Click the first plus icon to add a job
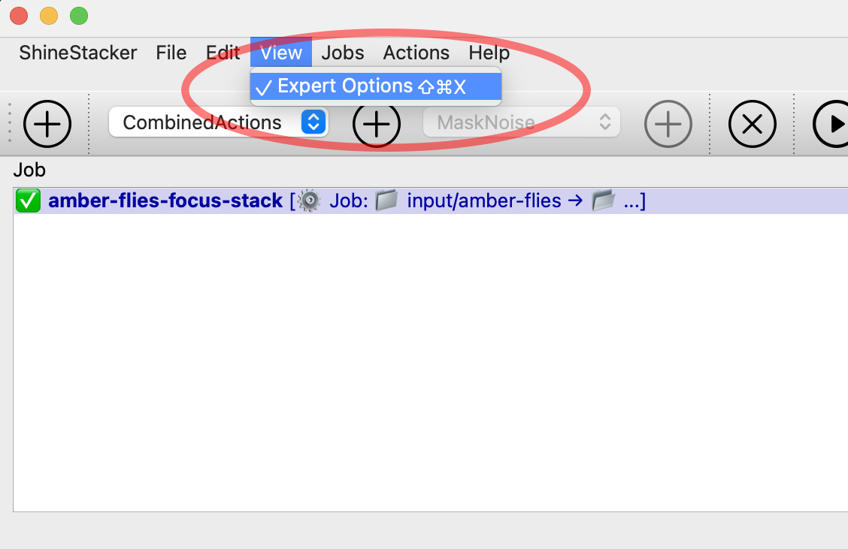This screenshot has height=549, width=848. click(x=47, y=124)
